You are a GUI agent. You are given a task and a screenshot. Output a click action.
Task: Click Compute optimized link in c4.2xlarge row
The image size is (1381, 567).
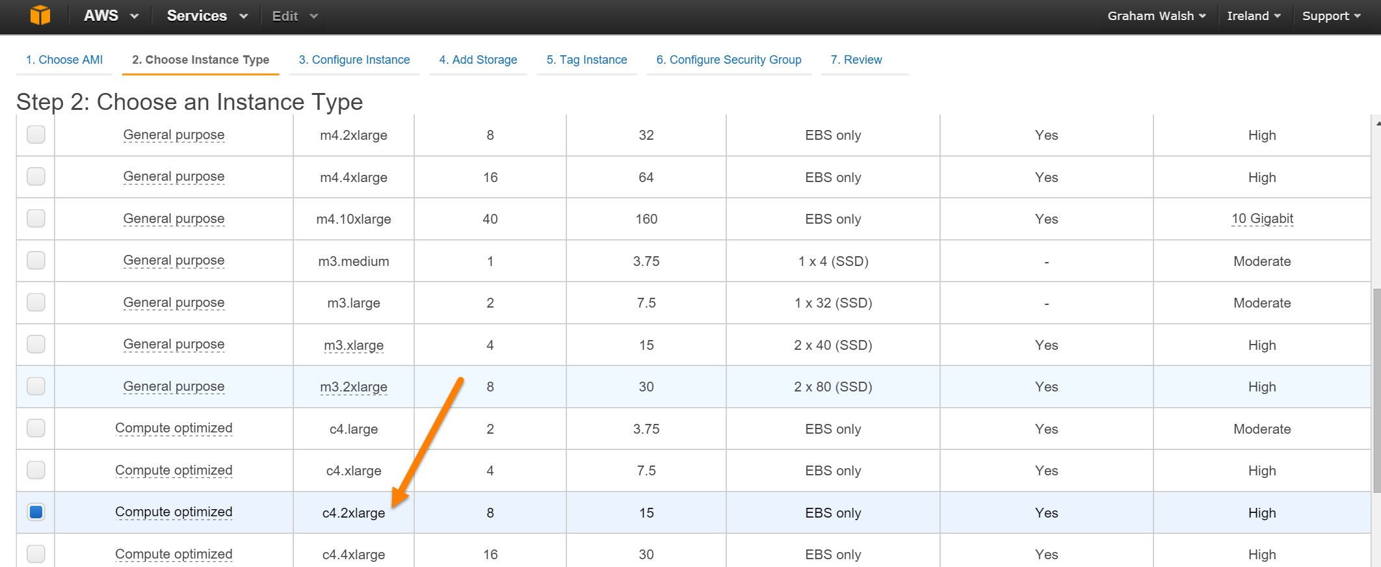[174, 512]
